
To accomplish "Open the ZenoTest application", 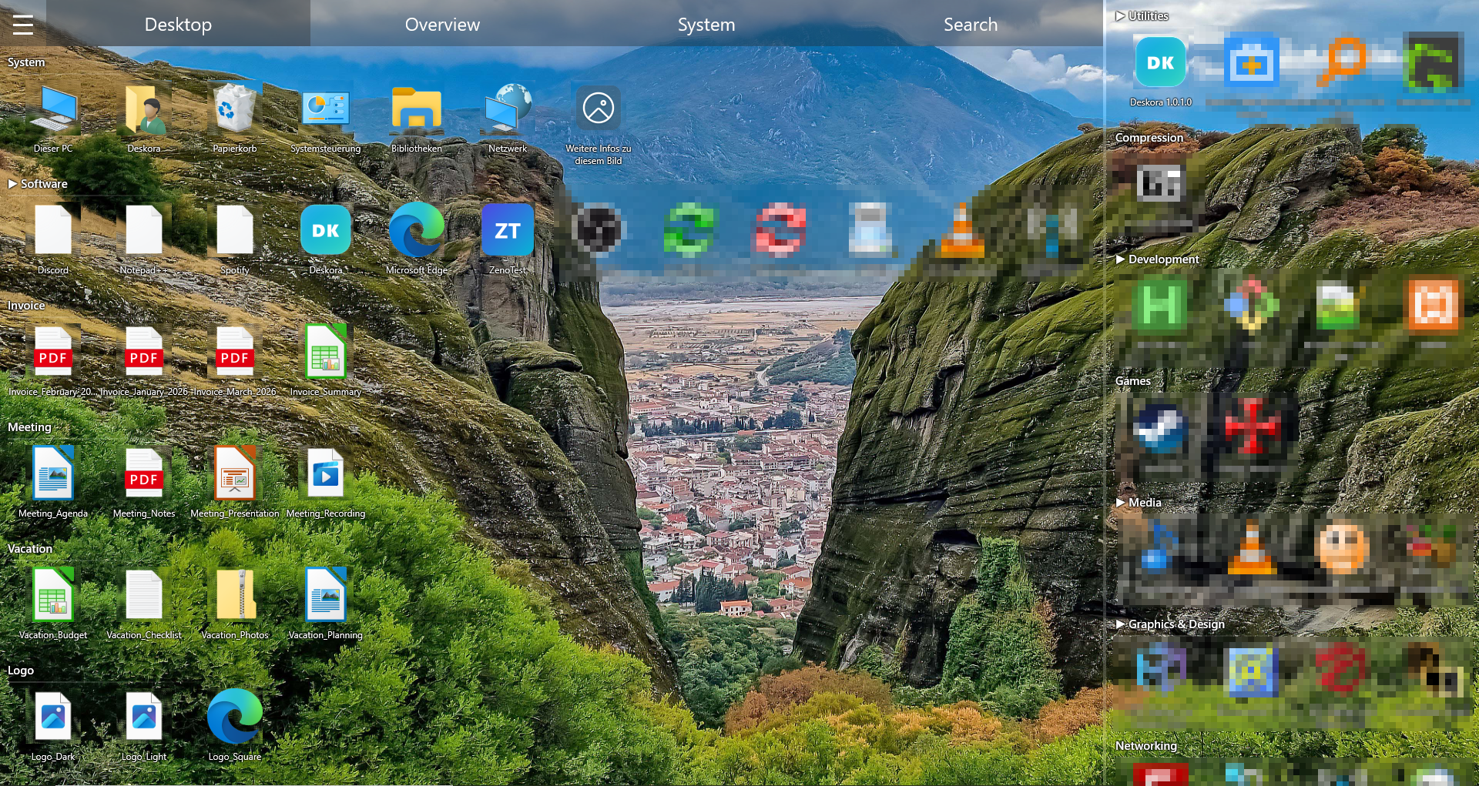I will [x=508, y=229].
